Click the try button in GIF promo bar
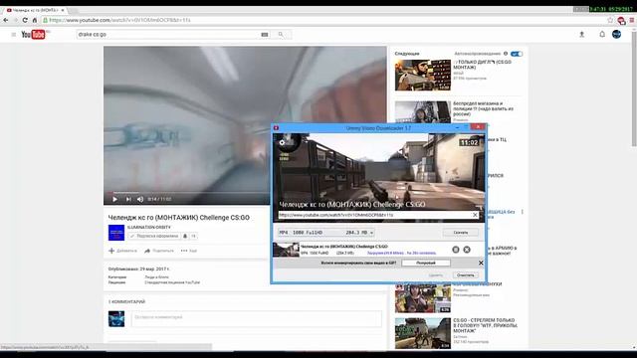The image size is (637, 358). coord(426,263)
